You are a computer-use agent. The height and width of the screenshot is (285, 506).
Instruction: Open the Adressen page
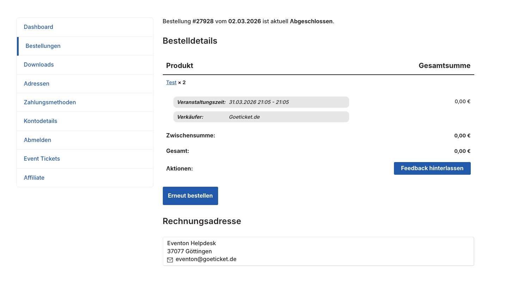[x=37, y=84]
